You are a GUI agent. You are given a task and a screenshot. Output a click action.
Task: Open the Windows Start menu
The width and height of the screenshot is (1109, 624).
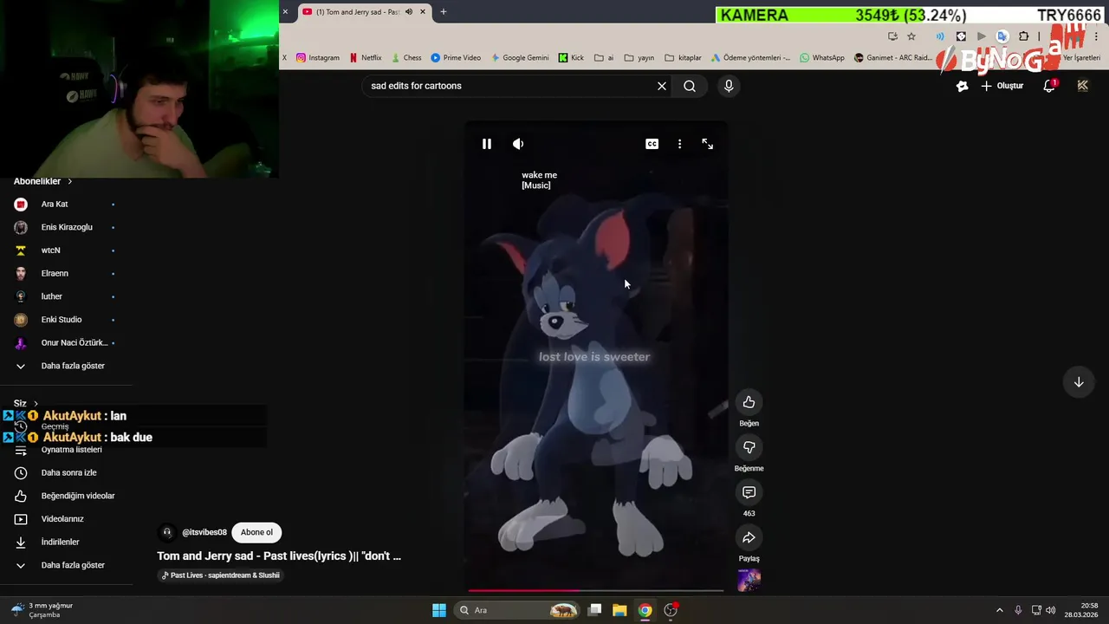point(439,610)
